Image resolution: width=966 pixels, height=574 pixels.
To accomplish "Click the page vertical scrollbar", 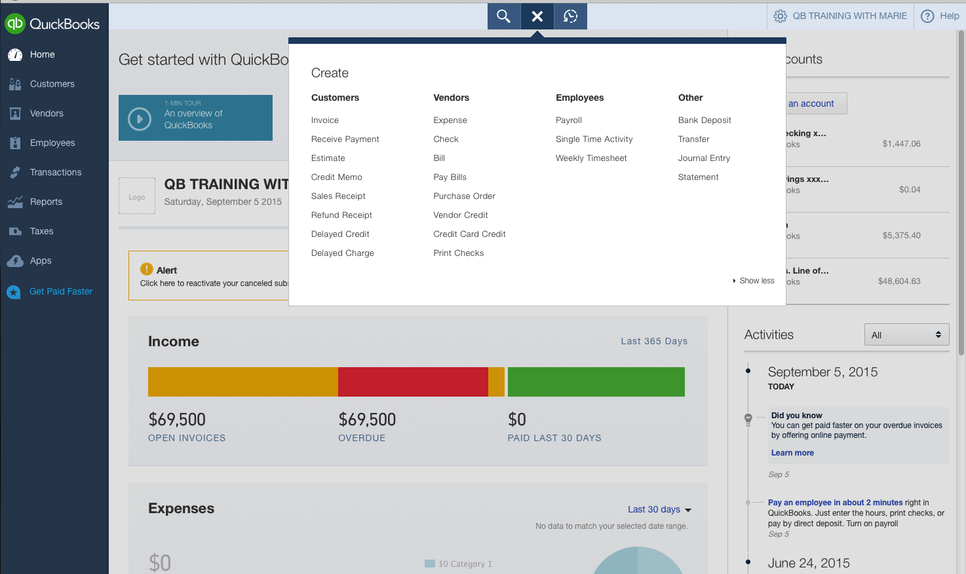I will point(961,192).
